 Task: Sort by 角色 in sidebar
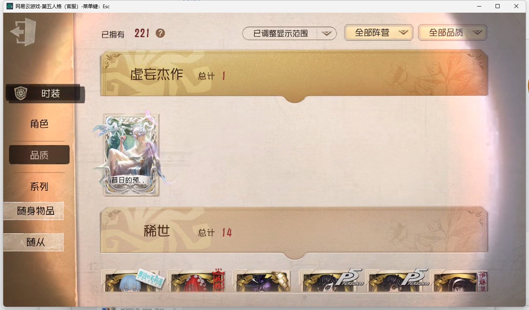tap(39, 124)
